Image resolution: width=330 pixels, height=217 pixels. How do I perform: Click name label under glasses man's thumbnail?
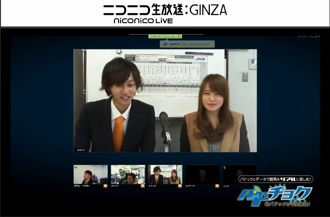click(x=115, y=186)
